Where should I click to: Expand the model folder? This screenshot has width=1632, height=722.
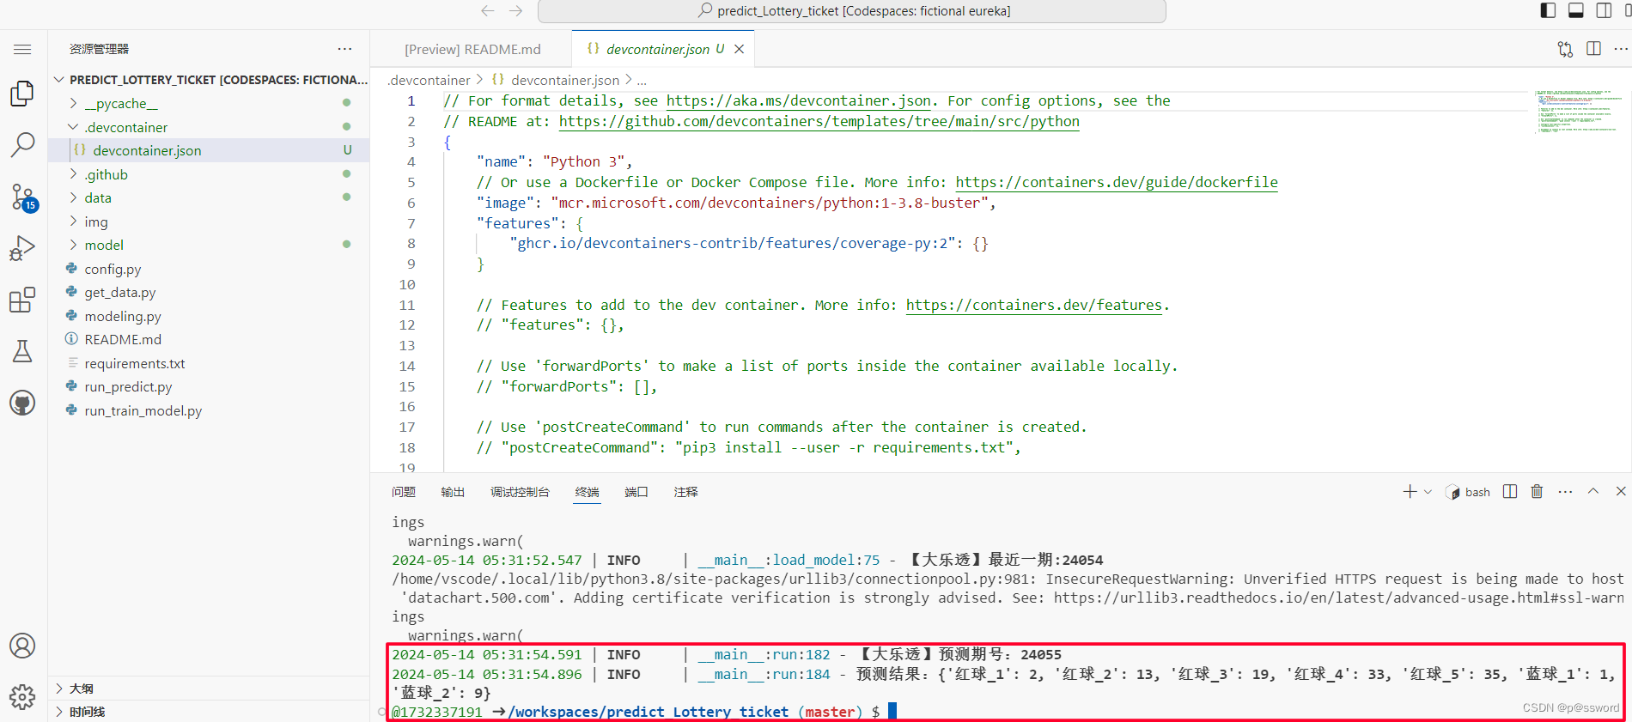click(x=73, y=245)
